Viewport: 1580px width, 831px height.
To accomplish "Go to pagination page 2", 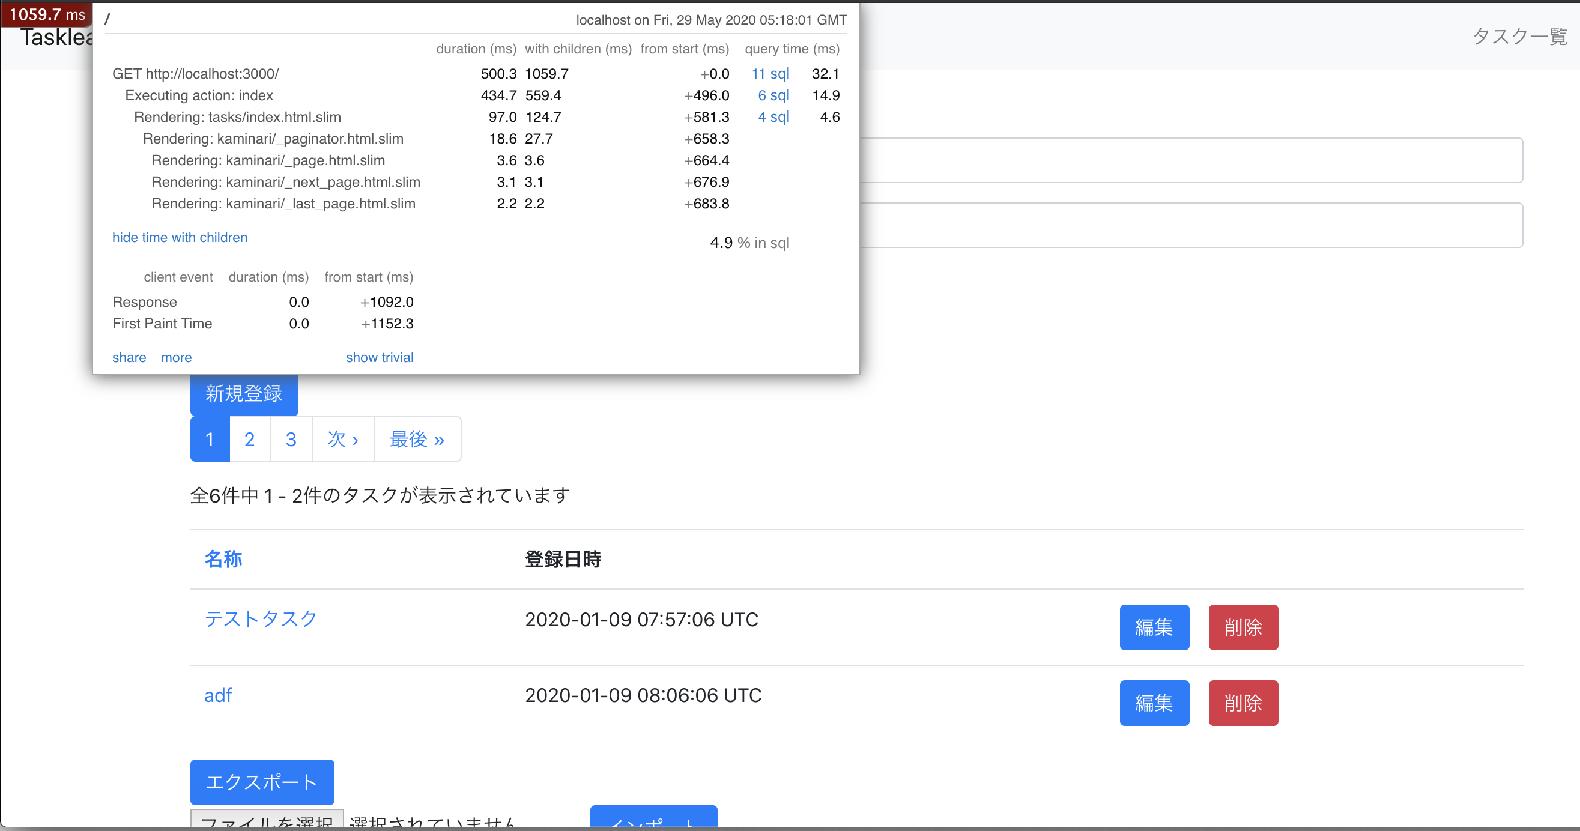I will (x=250, y=439).
